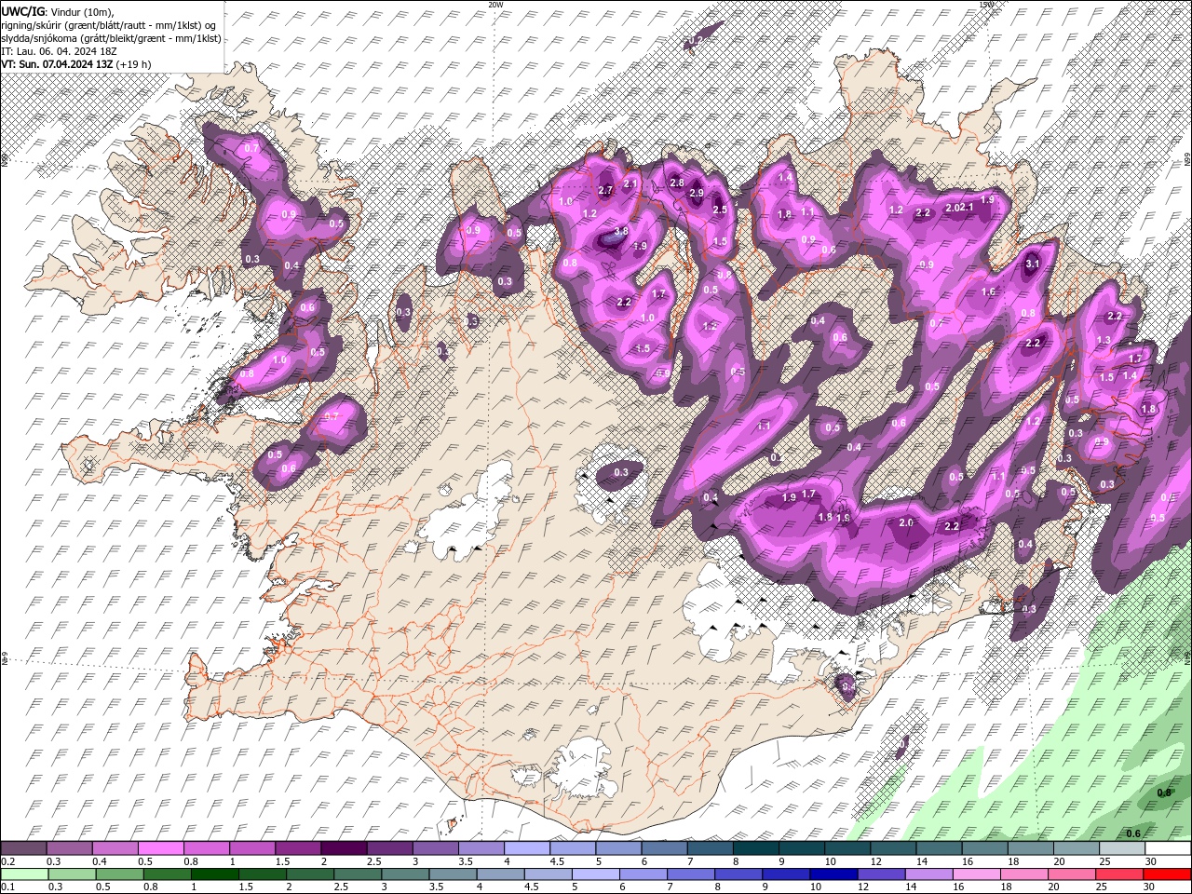Image resolution: width=1192 pixels, height=894 pixels.
Task: Pick the lower-row 12 blue-violet swatch
Action: pyautogui.click(x=881, y=874)
